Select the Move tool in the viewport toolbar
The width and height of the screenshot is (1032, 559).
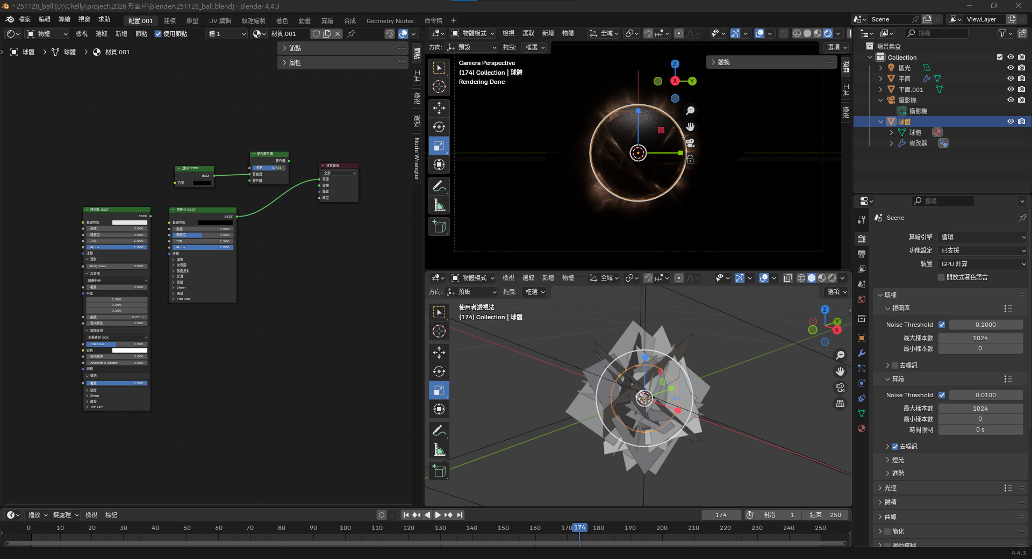coord(439,108)
